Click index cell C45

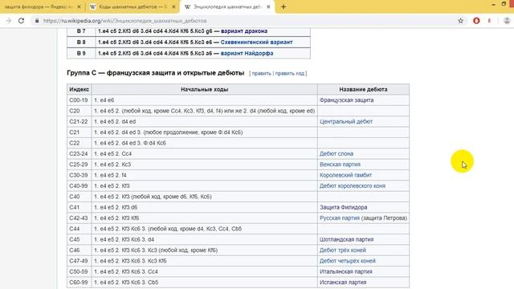79,239
